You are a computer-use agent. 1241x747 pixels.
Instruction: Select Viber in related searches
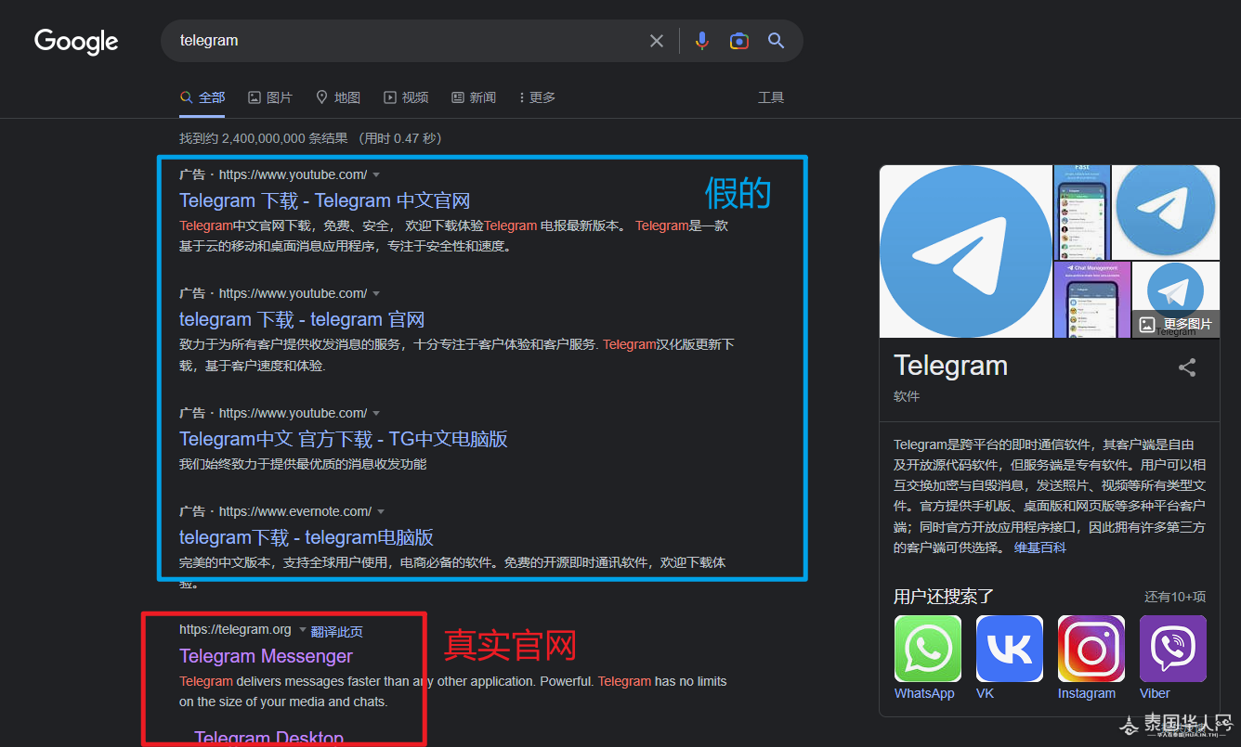point(1172,650)
